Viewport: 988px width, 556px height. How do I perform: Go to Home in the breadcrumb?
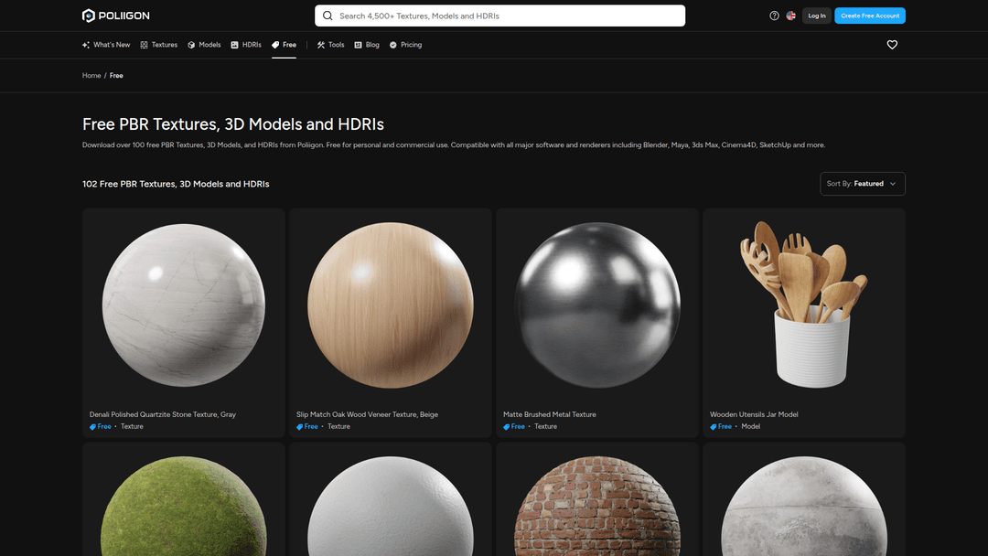point(91,76)
